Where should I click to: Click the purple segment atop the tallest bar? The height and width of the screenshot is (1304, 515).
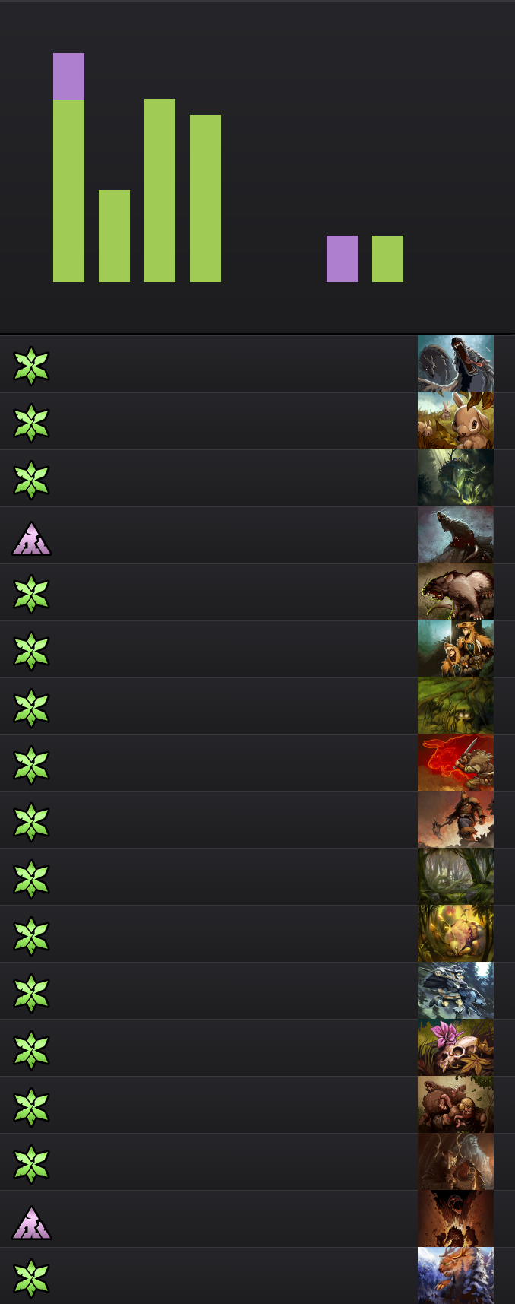[68, 77]
